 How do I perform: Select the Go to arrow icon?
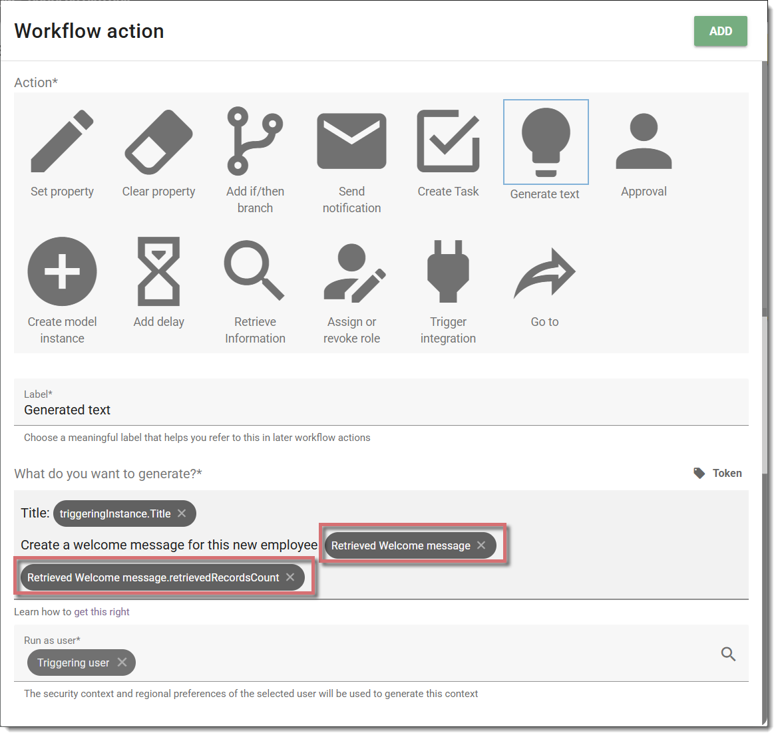click(x=545, y=273)
